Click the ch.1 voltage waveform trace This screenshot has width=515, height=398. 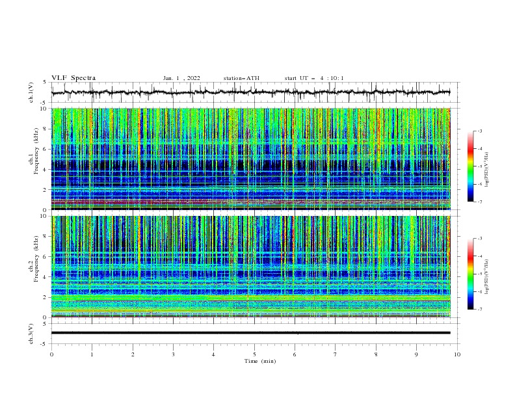point(251,92)
